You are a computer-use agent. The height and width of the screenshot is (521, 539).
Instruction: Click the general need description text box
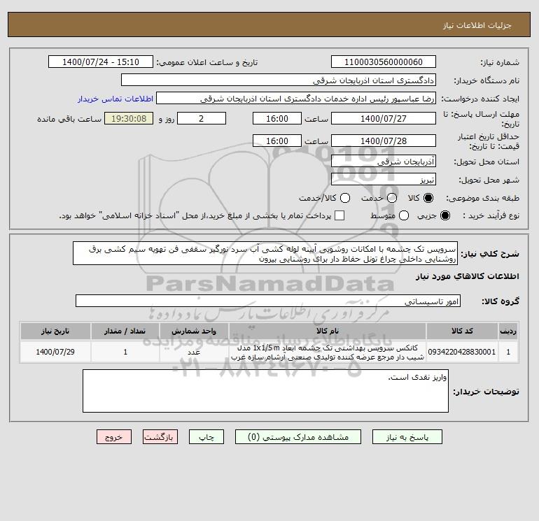click(265, 253)
